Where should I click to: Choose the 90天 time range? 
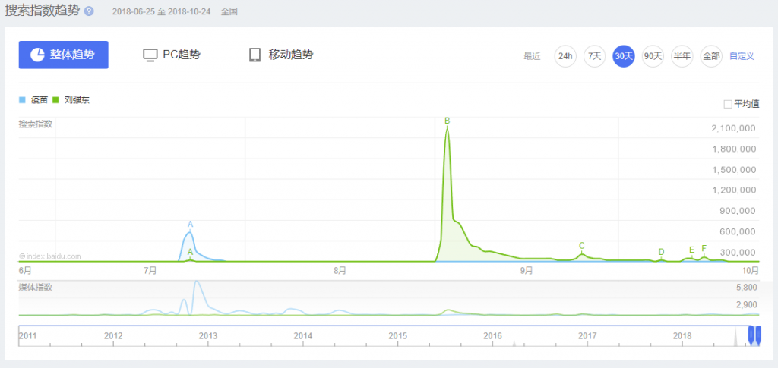[653, 56]
